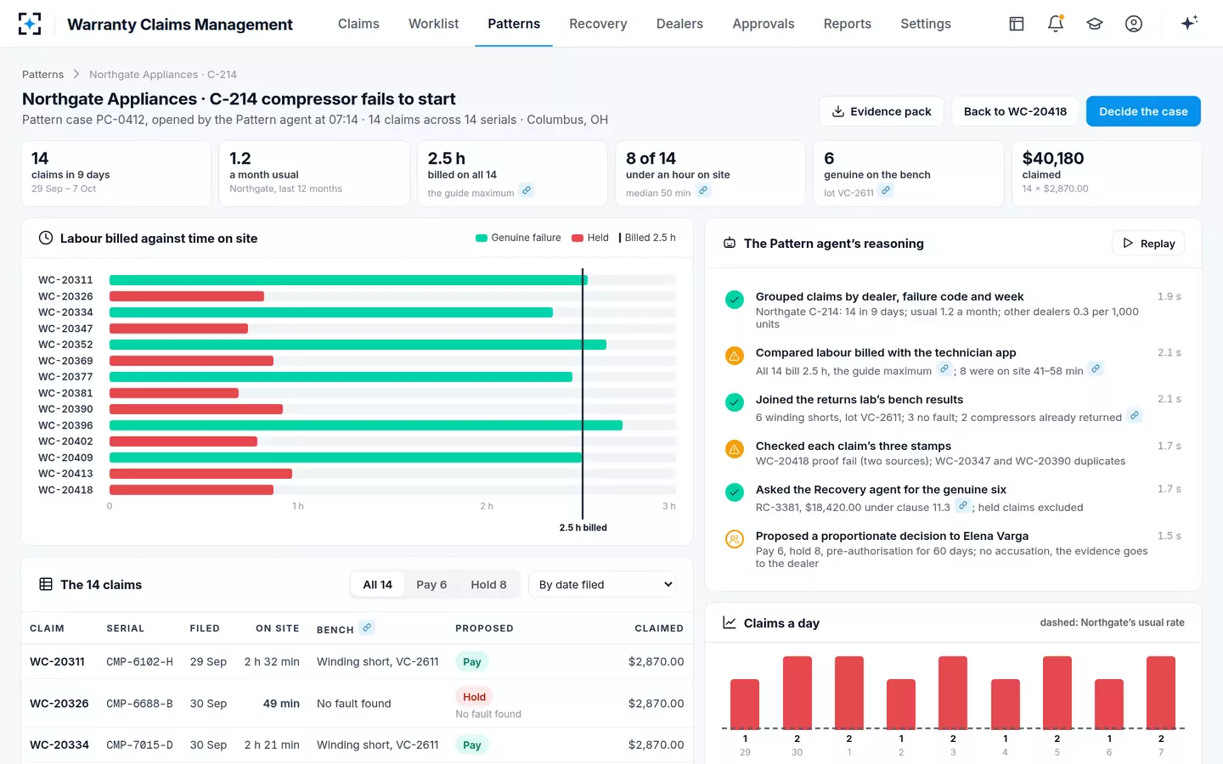
Task: Open the graduation cap learning icon
Action: [x=1095, y=24]
